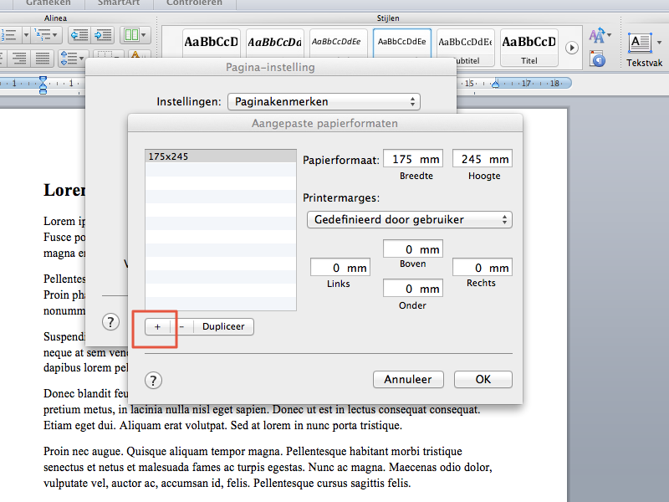Open help in Aangepaste papierformaten dialog
This screenshot has height=502, width=669.
pos(153,381)
